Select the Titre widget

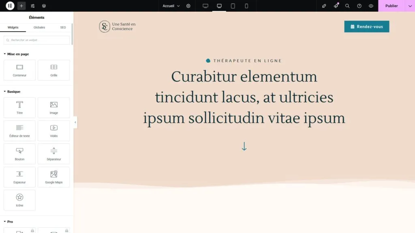click(x=19, y=107)
